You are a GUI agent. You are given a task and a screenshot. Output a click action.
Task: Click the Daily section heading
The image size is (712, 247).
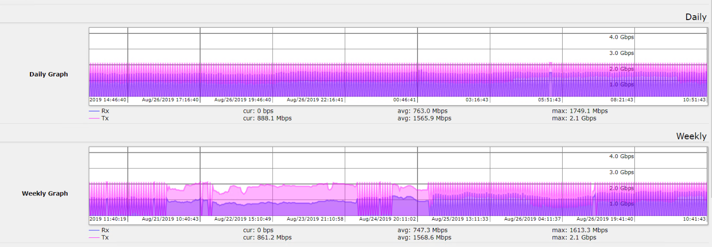696,17
